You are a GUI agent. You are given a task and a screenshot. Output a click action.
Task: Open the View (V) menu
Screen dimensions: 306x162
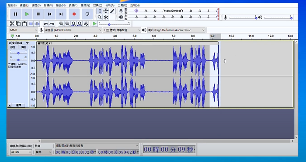click(x=49, y=5)
